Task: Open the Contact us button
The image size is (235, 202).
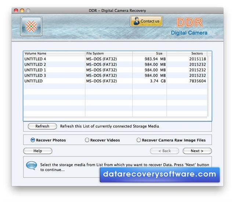Action: pos(146,21)
